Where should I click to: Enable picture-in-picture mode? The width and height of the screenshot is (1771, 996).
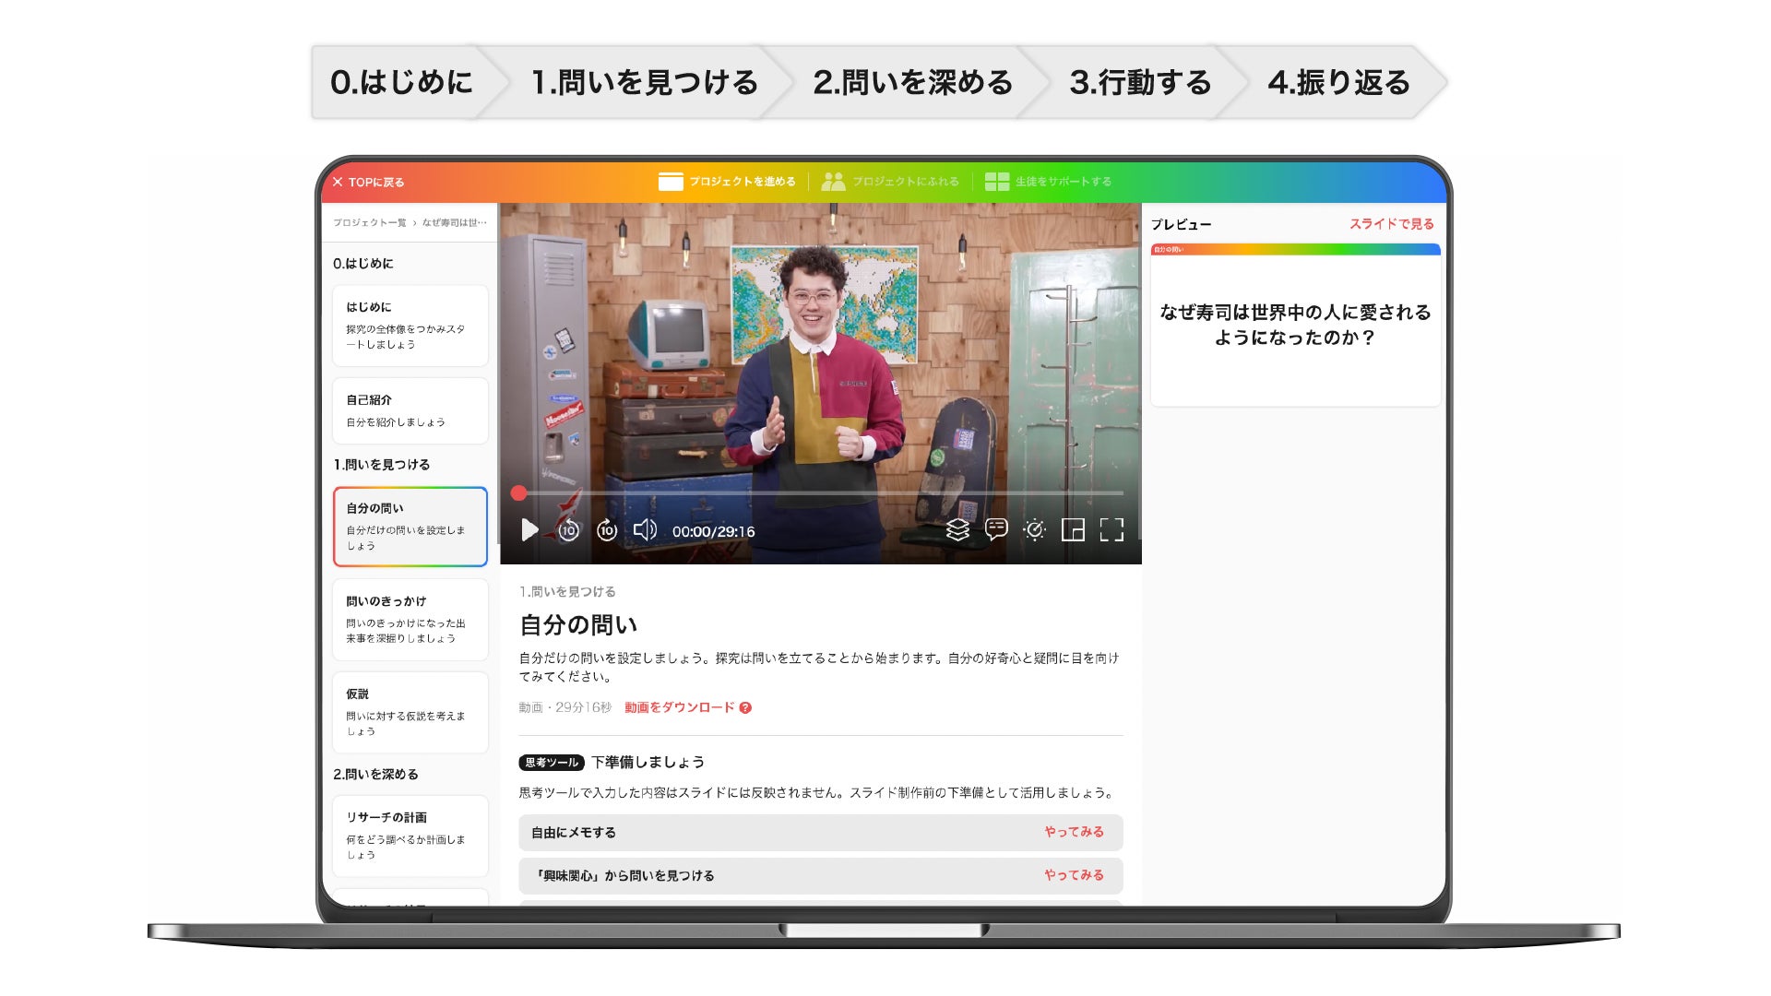pos(1073,529)
